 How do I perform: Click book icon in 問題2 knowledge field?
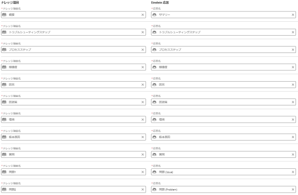point(4,190)
